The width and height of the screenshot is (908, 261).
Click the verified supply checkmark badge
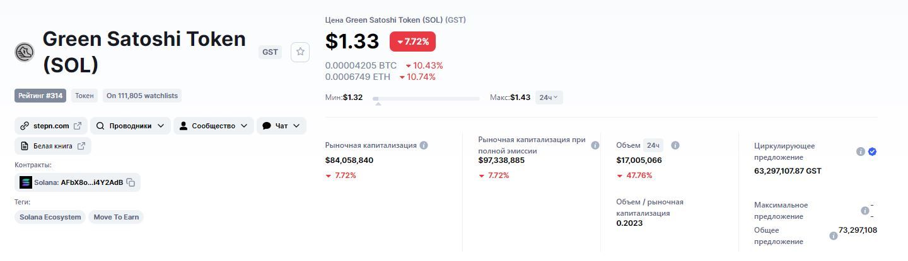coord(872,152)
